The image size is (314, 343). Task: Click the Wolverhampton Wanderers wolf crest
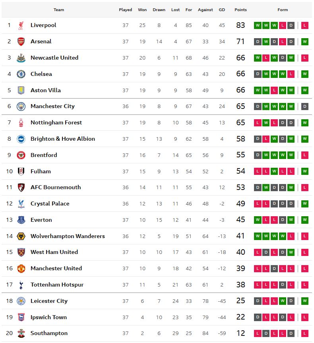(21, 236)
